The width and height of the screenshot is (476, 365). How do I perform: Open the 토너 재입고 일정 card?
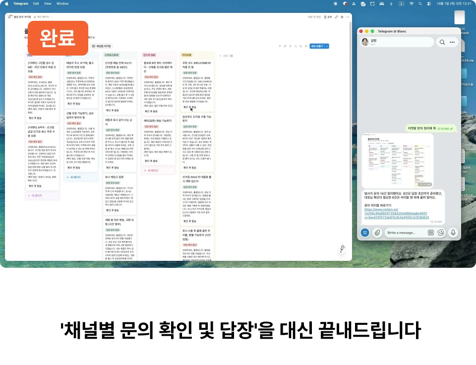tap(119, 194)
